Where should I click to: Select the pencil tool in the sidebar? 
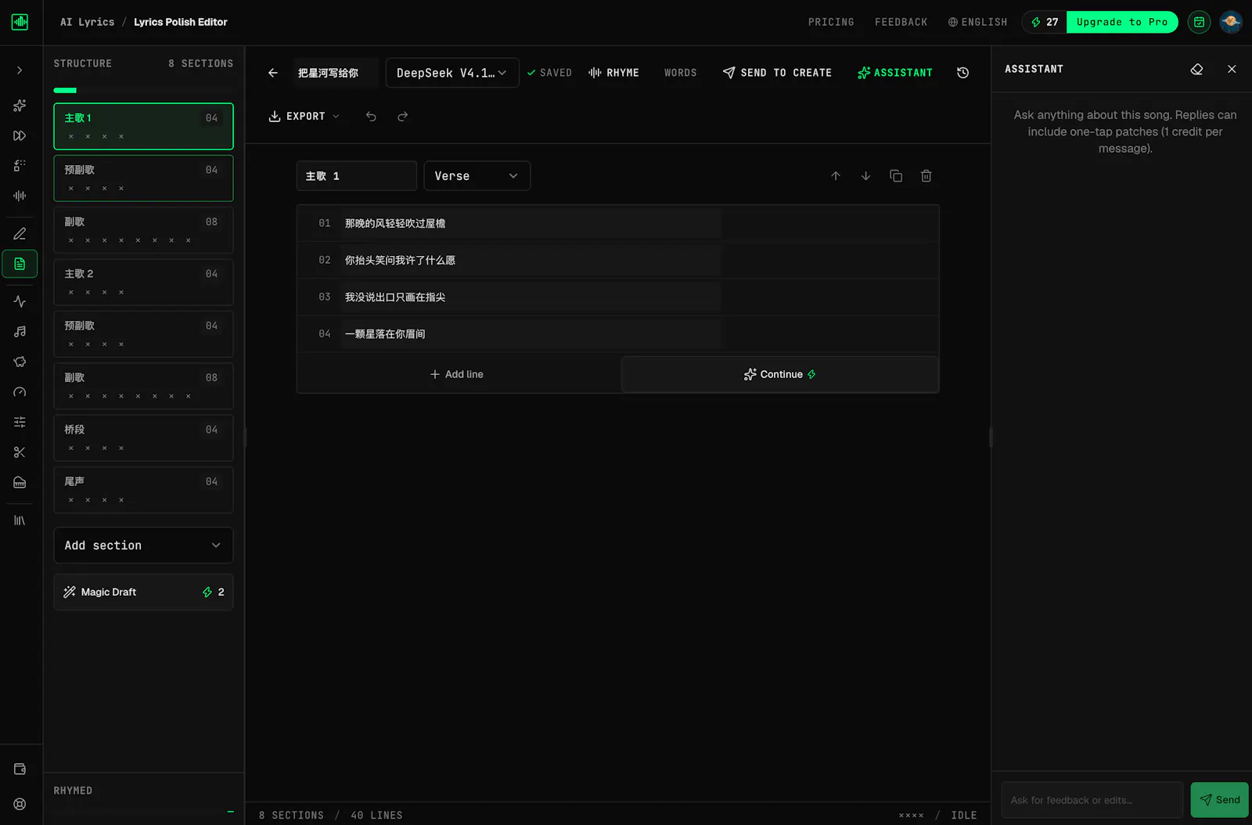coord(20,233)
